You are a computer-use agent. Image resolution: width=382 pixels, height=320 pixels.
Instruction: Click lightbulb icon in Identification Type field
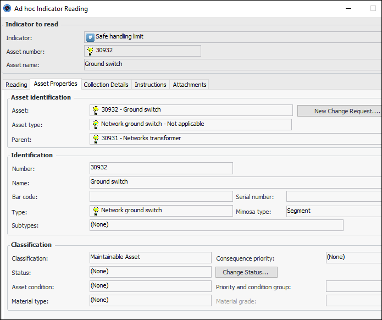tap(96, 211)
